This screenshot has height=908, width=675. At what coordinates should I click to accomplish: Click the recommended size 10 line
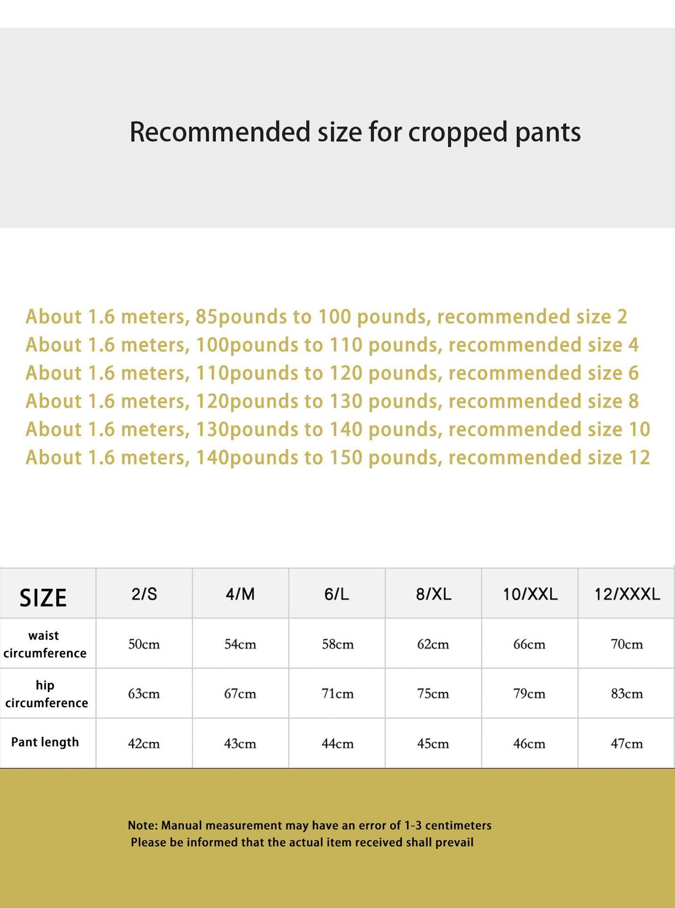pos(337,429)
